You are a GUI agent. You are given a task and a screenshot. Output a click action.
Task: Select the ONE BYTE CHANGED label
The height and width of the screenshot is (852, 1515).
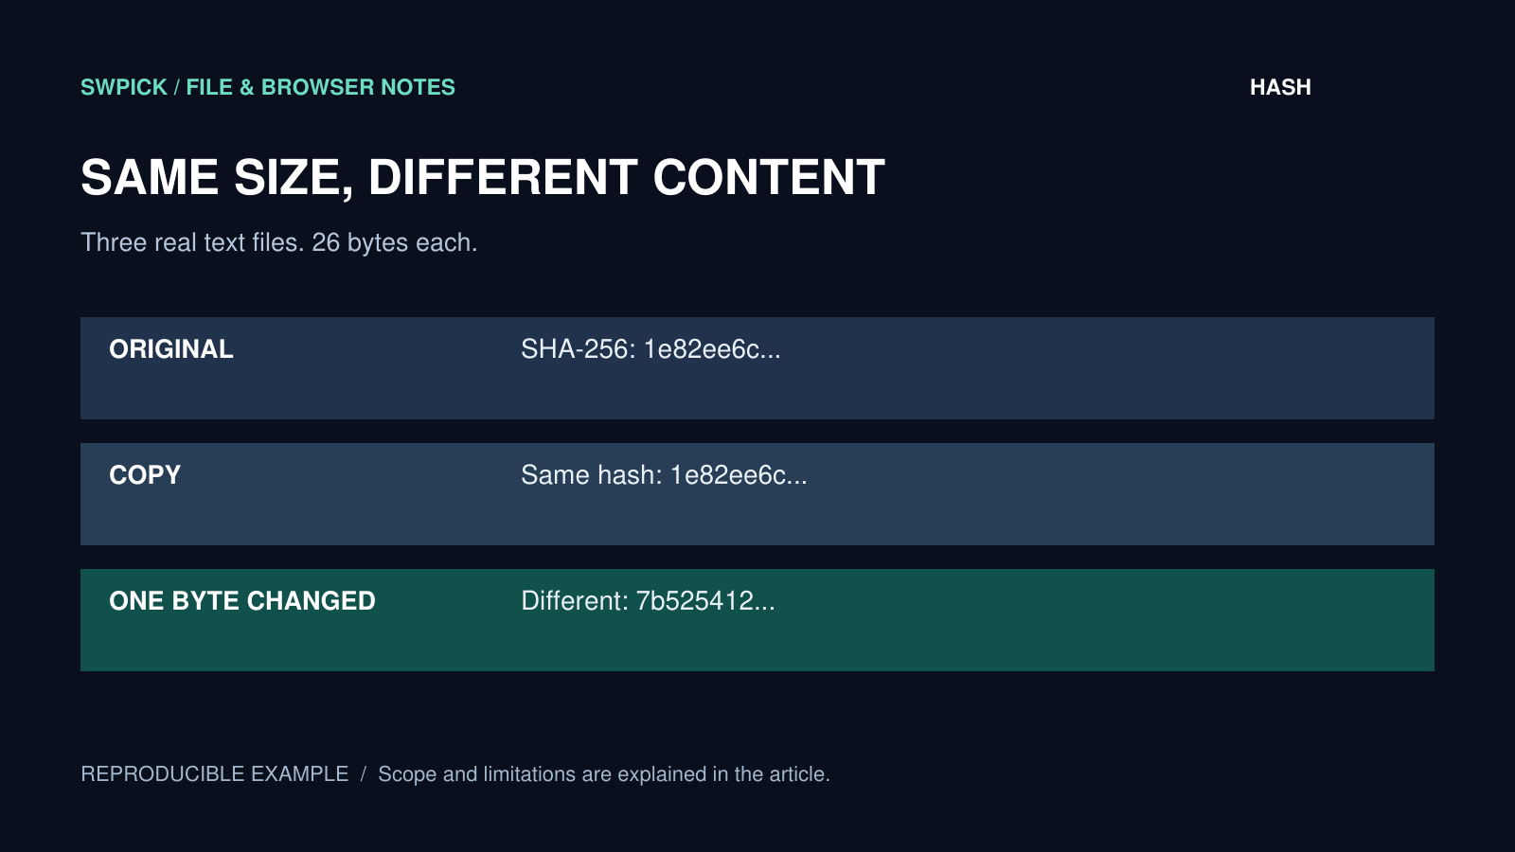[x=242, y=601]
